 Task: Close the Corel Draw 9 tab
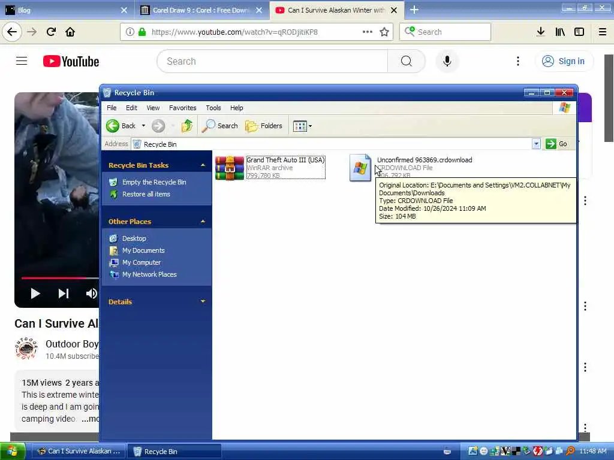click(259, 10)
